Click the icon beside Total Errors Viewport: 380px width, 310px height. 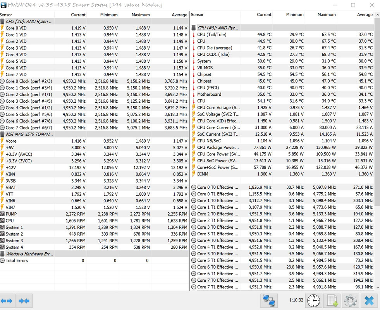[x=2, y=260]
